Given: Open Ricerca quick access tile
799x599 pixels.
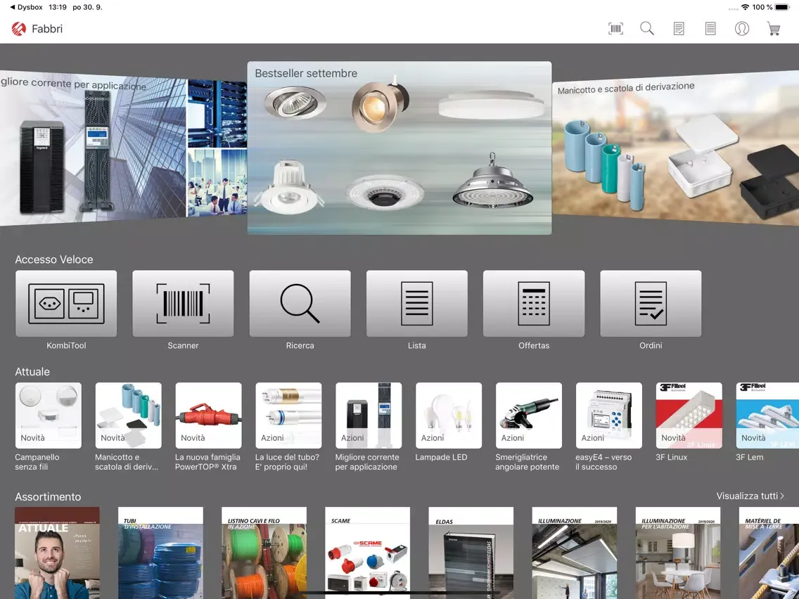Looking at the screenshot, I should click(x=300, y=304).
